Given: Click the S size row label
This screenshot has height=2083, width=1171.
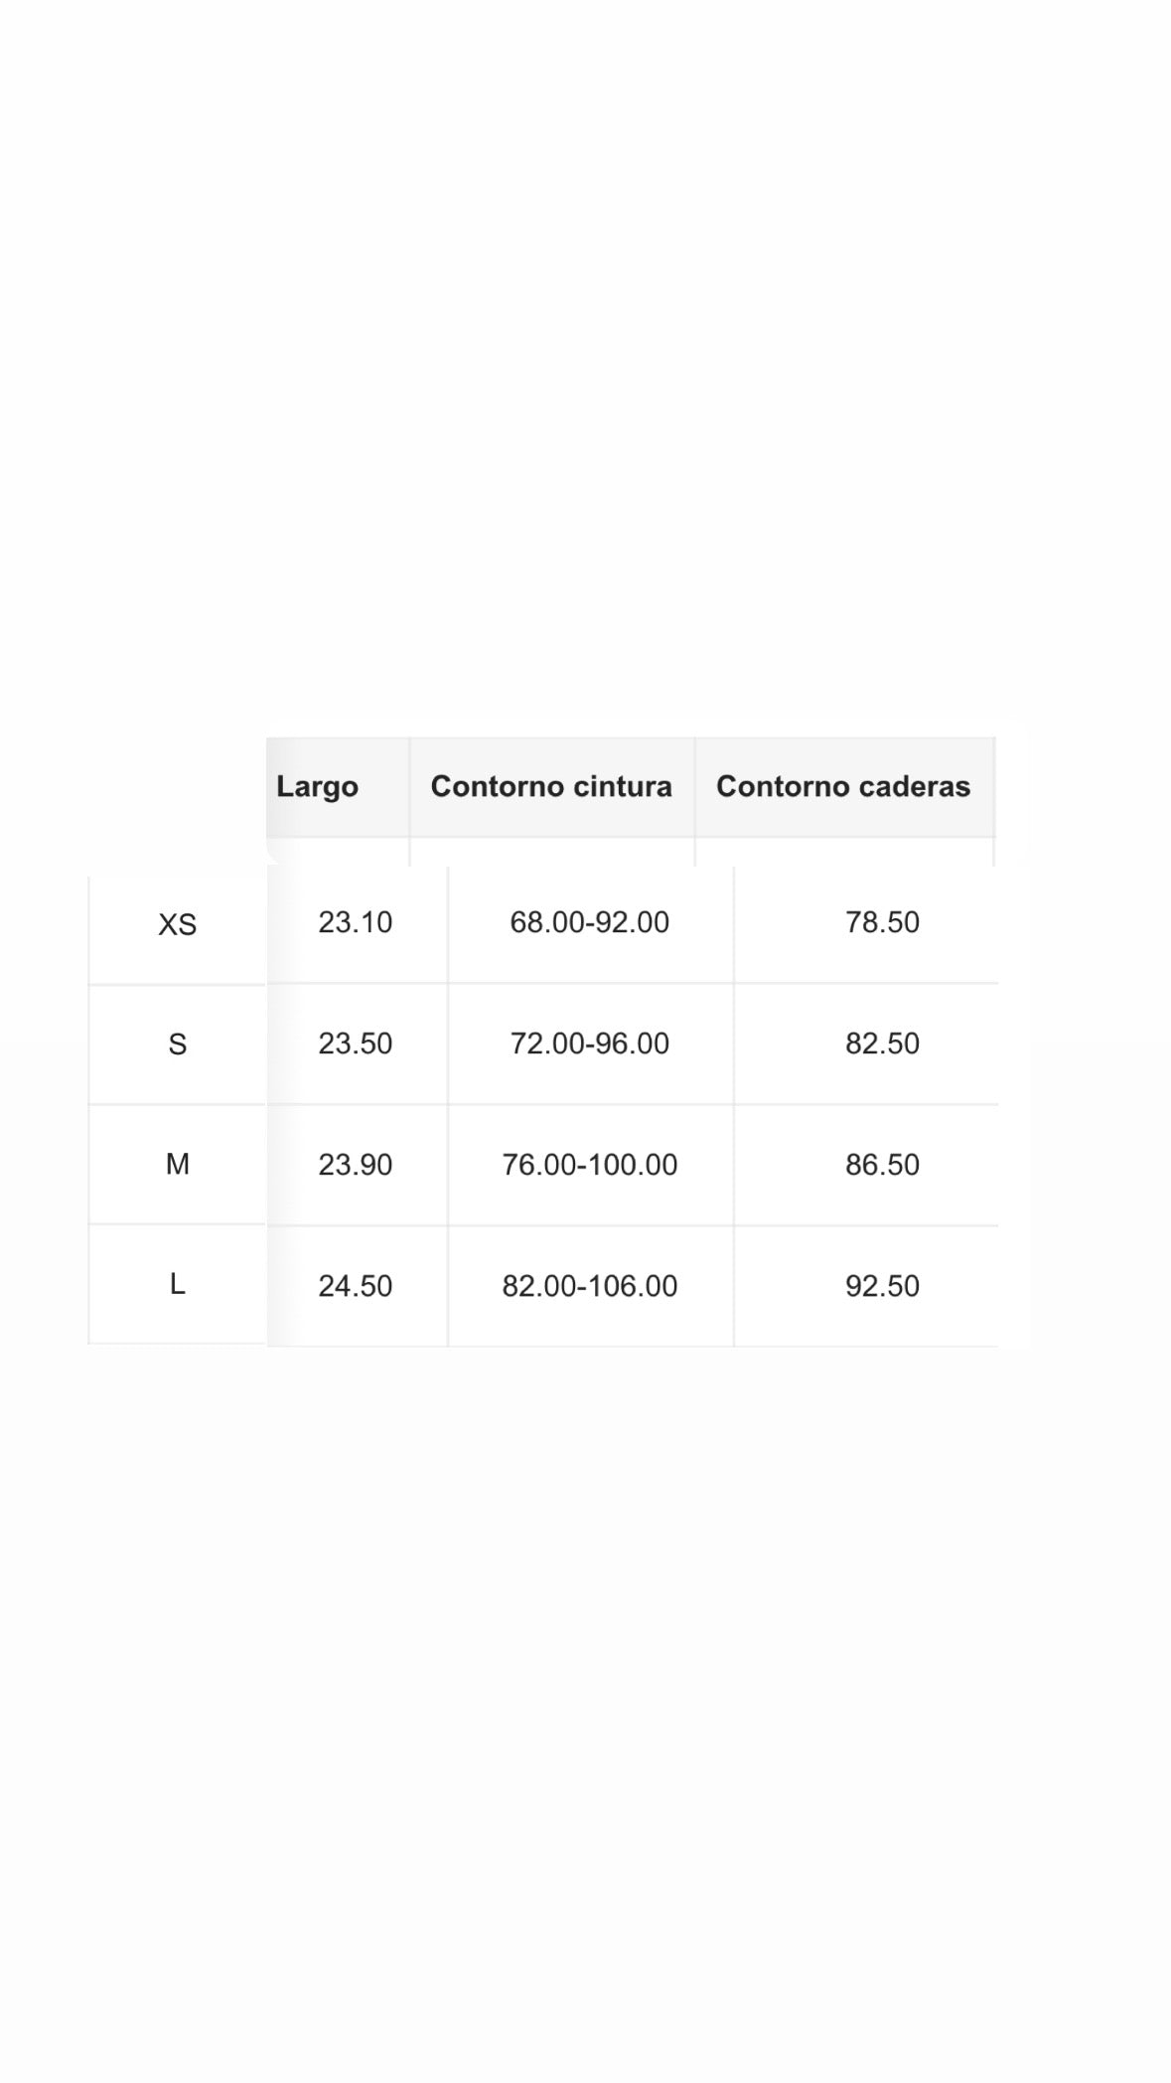Looking at the screenshot, I should (178, 1044).
